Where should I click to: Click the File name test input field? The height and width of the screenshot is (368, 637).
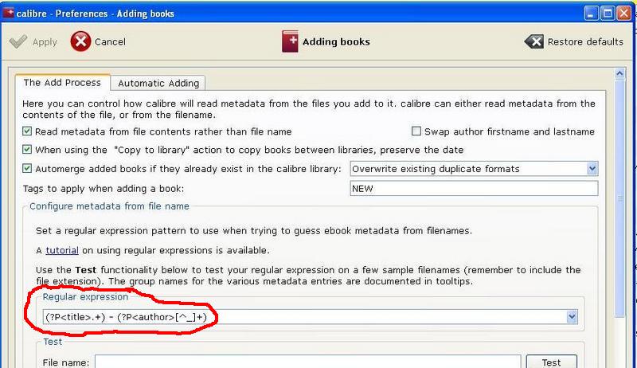pyautogui.click(x=307, y=362)
